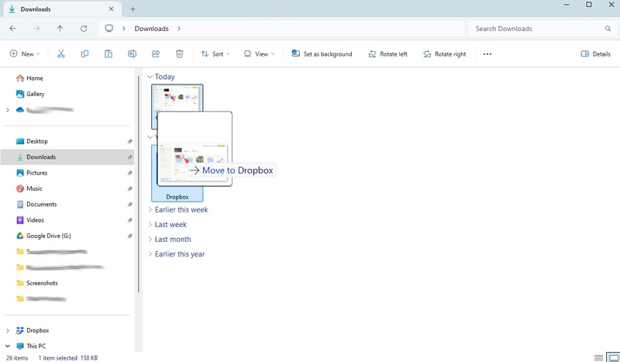Expand the Last month group
This screenshot has width=620, height=362.
click(x=172, y=240)
